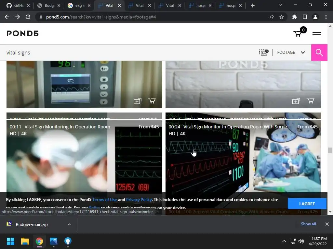Open the volume control icon
The height and width of the screenshot is (249, 333).
coord(301,241)
